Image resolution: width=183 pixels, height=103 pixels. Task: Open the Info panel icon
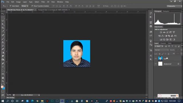pos(151,26)
